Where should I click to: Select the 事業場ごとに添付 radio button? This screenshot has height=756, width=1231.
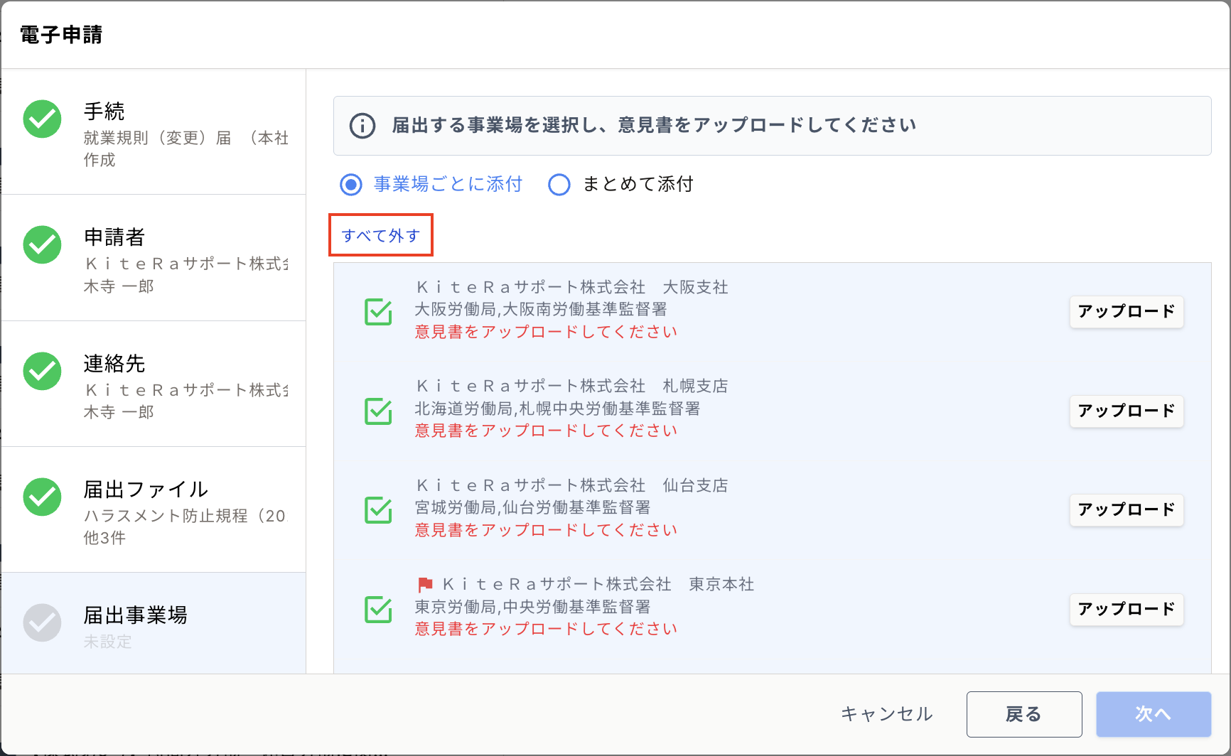click(x=351, y=185)
